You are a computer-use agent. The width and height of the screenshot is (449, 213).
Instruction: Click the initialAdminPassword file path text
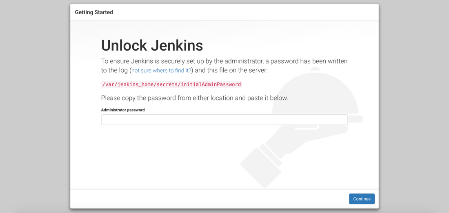[171, 84]
